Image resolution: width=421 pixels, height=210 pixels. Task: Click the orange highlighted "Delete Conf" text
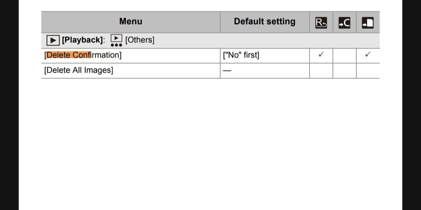(x=68, y=55)
